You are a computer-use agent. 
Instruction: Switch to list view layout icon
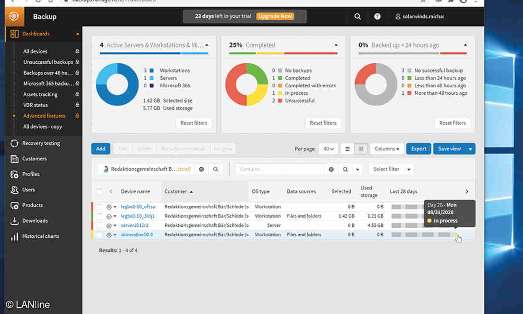click(x=347, y=149)
